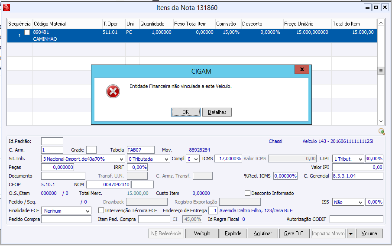Screen dimensions: 392x246
Task: Click the Pedido Compra input field
Action: pyautogui.click(x=66, y=219)
